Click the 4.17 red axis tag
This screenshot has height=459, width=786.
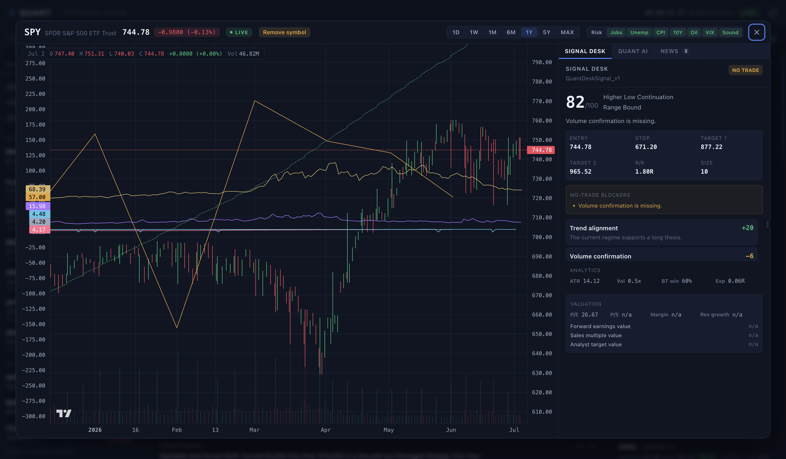coord(39,229)
